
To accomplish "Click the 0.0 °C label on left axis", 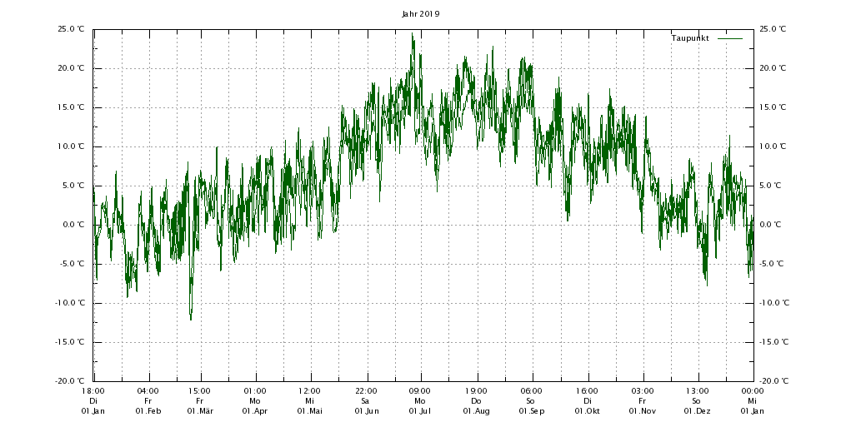I will [73, 225].
